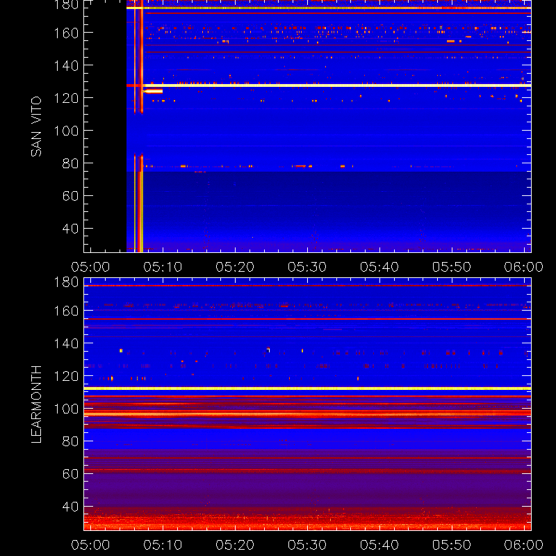This screenshot has width=556, height=556.
Task: Select the 80 frequency label on San Vito plot
Action: coord(70,163)
